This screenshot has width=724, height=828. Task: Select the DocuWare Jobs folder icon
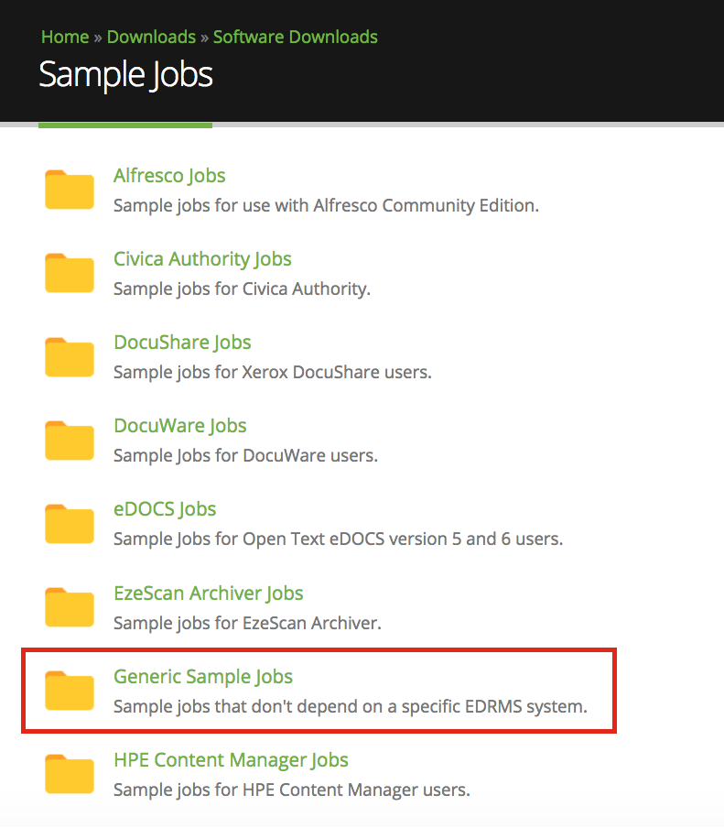click(x=70, y=440)
